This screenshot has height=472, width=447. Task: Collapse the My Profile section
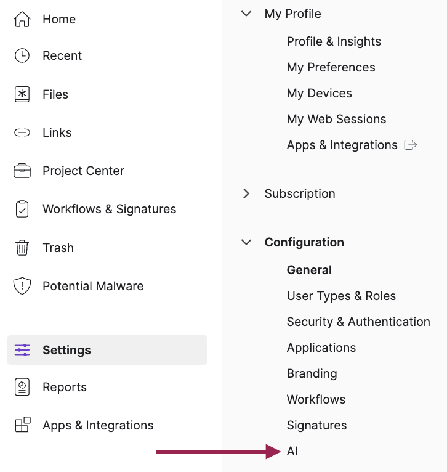coord(246,14)
